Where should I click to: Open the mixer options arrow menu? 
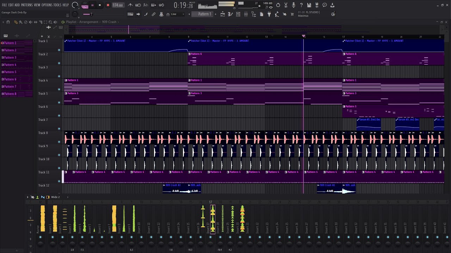pos(27,197)
